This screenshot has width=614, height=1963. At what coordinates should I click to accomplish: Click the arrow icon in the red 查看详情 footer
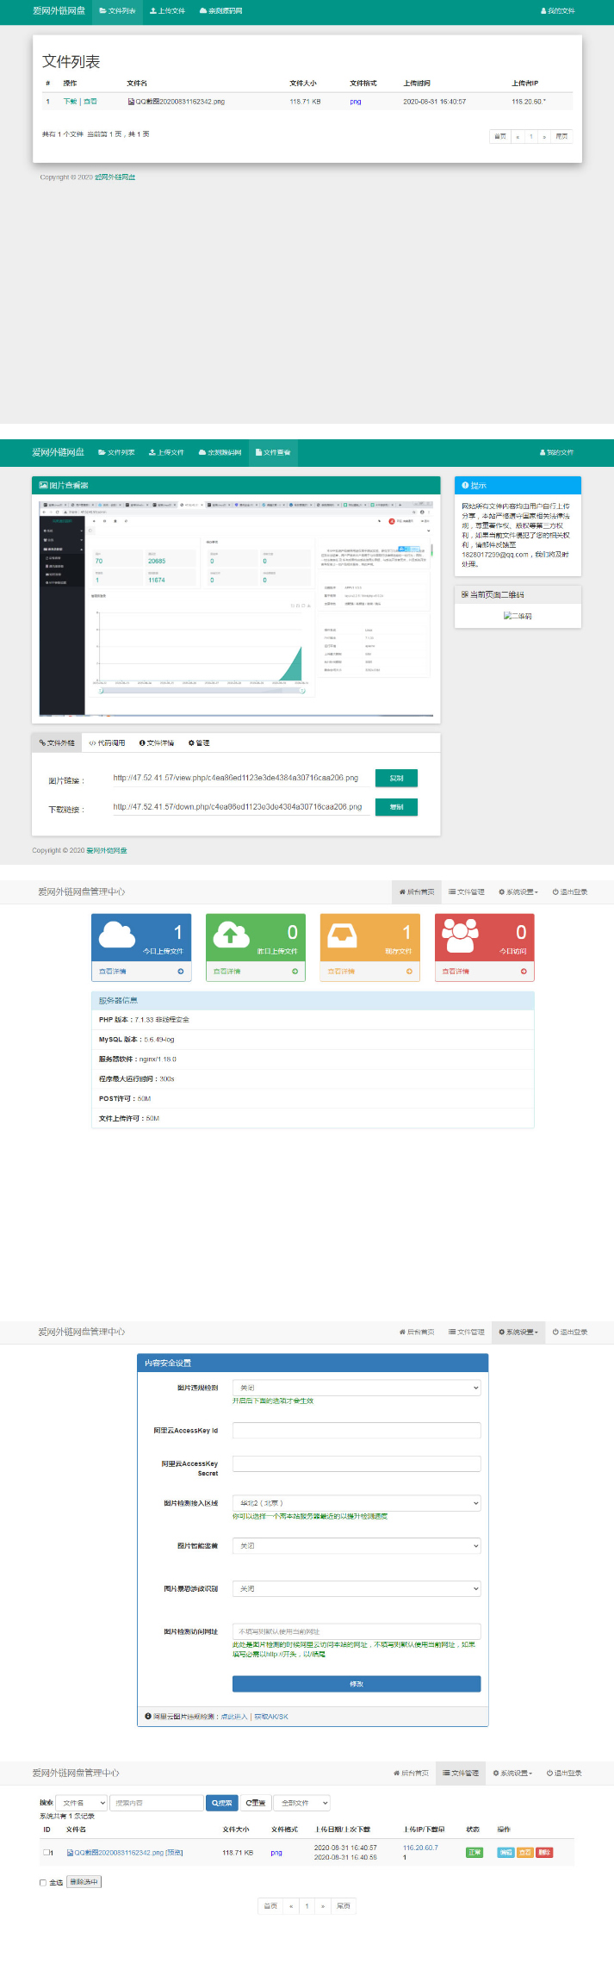point(524,972)
